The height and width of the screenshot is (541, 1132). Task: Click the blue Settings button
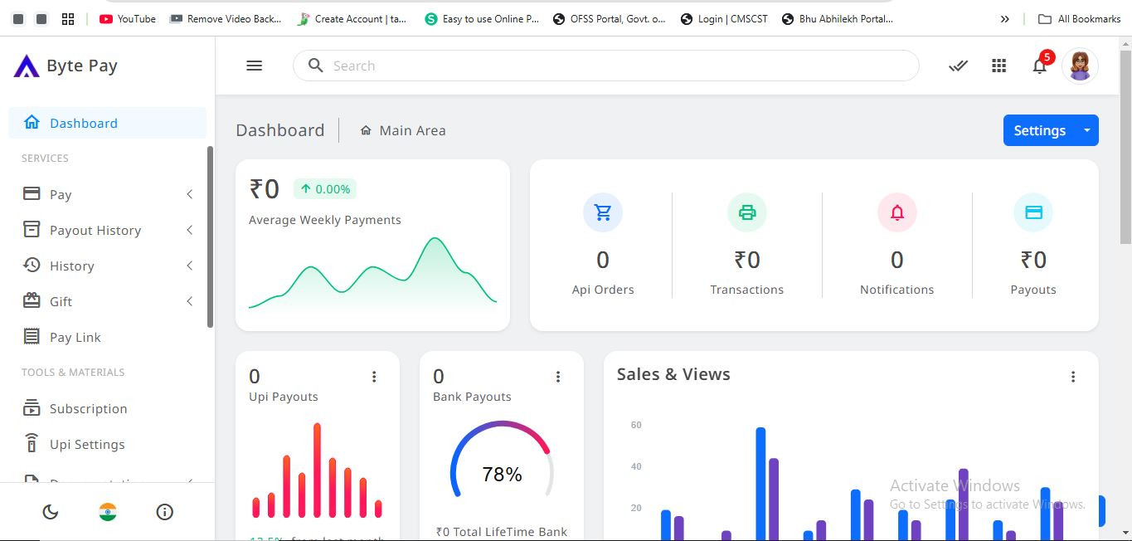point(1039,130)
